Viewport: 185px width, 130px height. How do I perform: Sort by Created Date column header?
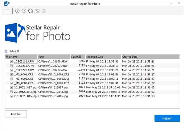click(150, 57)
